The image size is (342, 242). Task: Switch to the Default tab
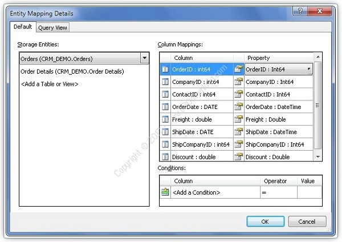point(23,27)
